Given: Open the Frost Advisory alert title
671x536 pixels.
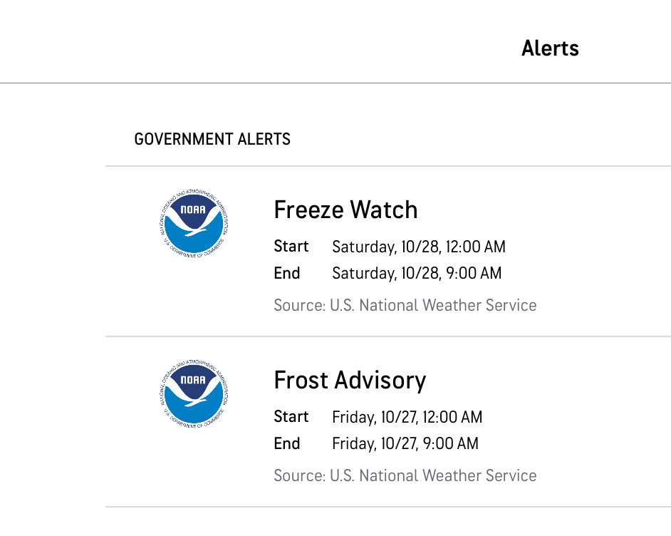Looking at the screenshot, I should [350, 381].
